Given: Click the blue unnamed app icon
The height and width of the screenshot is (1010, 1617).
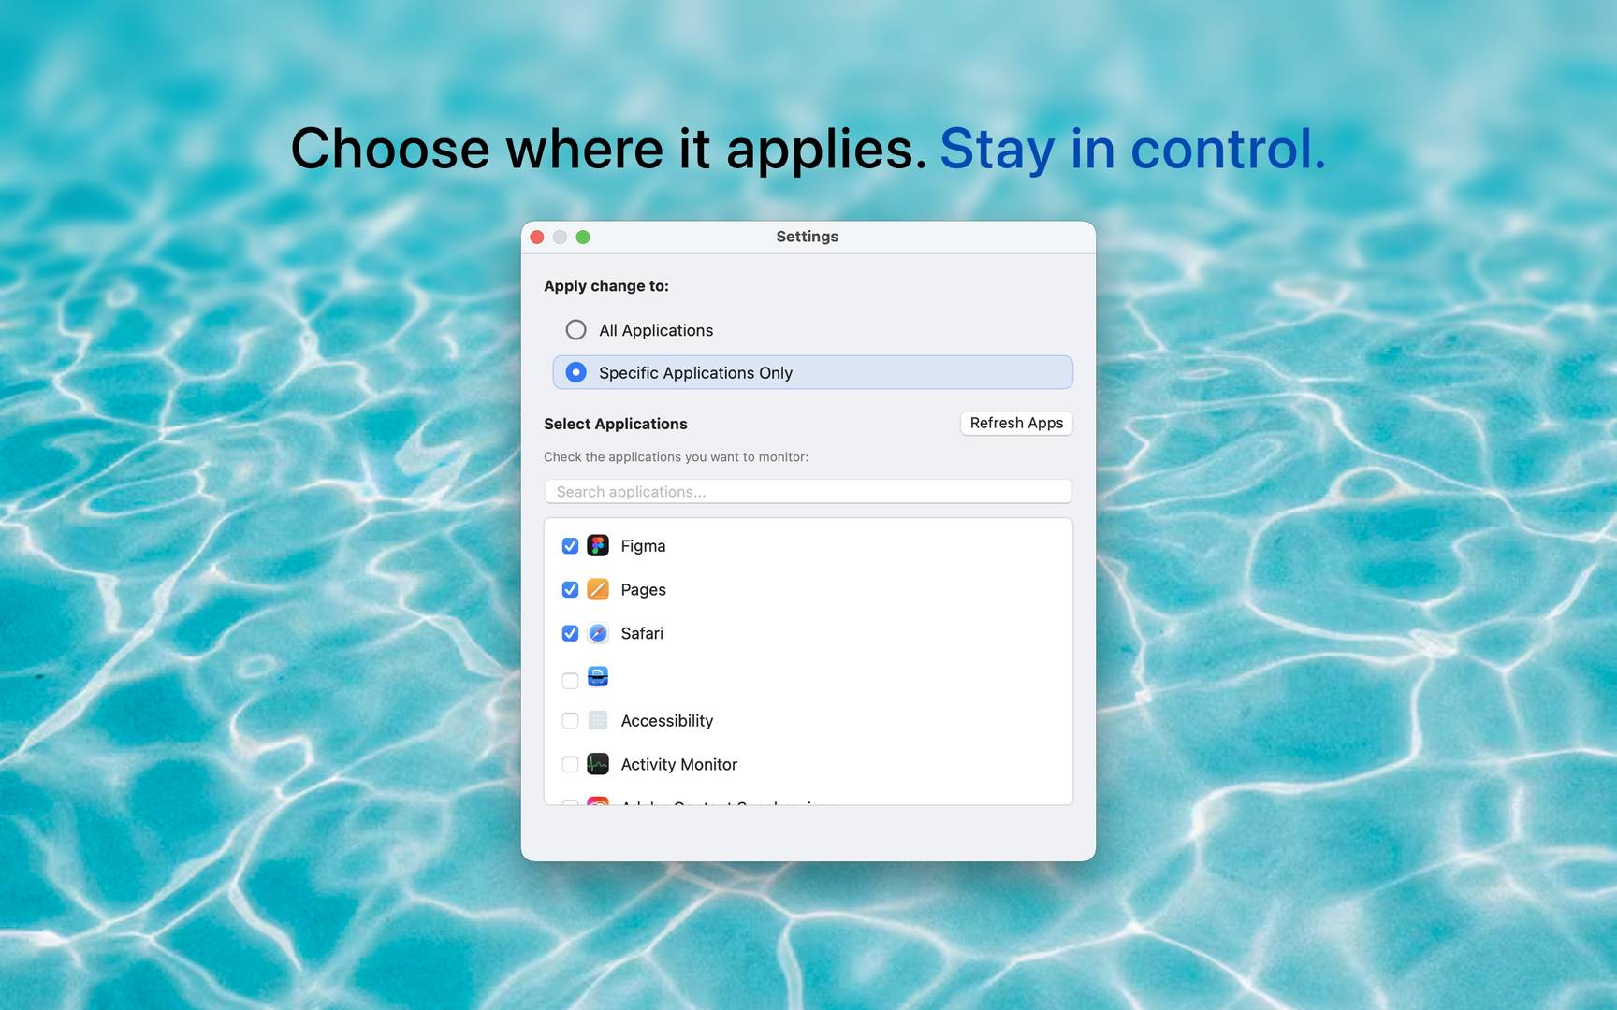Looking at the screenshot, I should coord(598,676).
